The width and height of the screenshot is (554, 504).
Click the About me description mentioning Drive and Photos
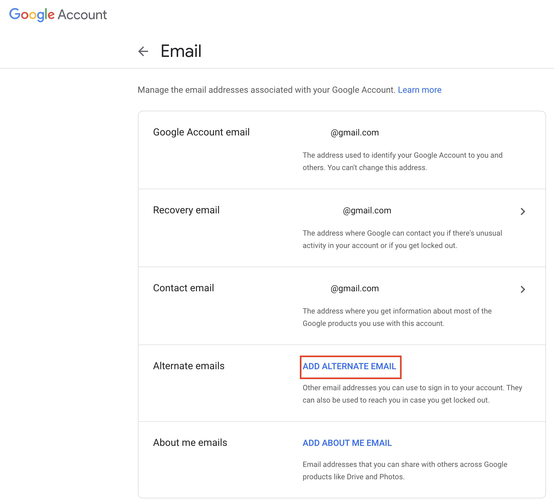tap(405, 471)
